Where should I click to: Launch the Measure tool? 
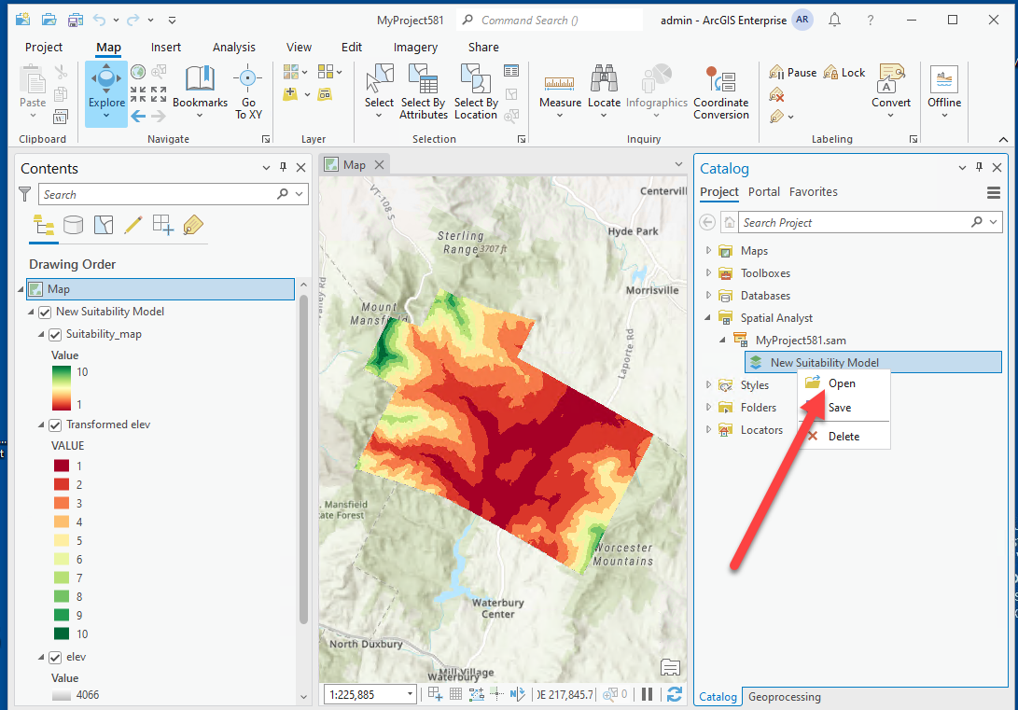tap(560, 90)
